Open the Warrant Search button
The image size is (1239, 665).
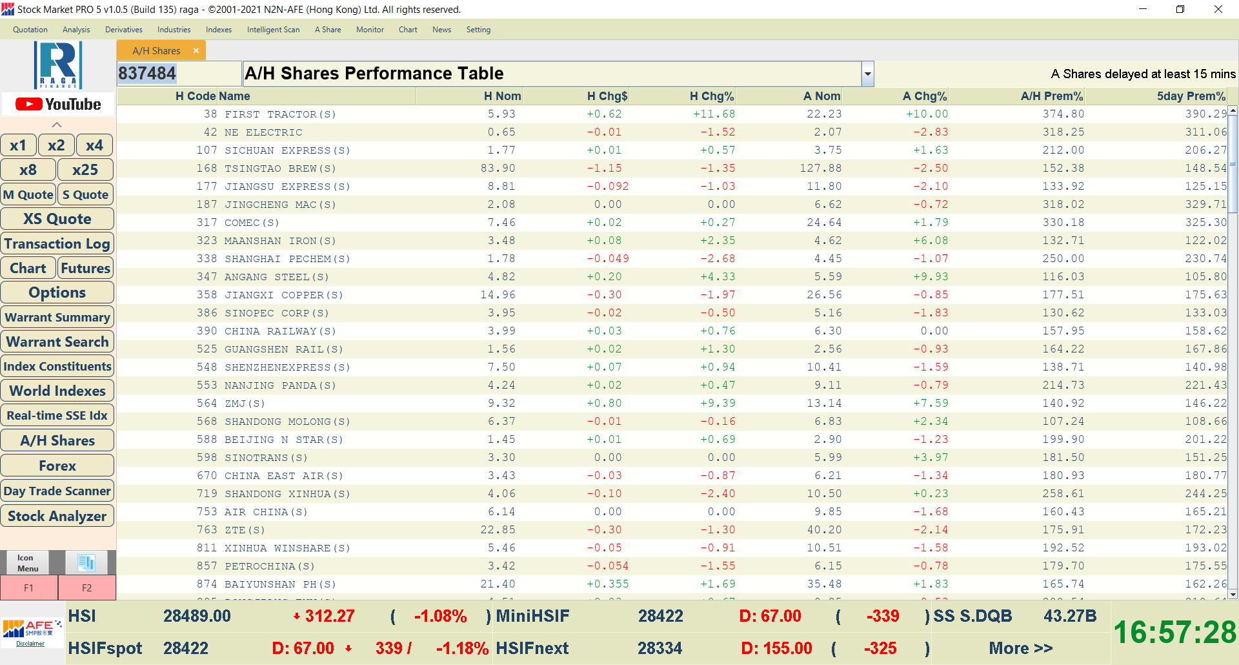(57, 342)
